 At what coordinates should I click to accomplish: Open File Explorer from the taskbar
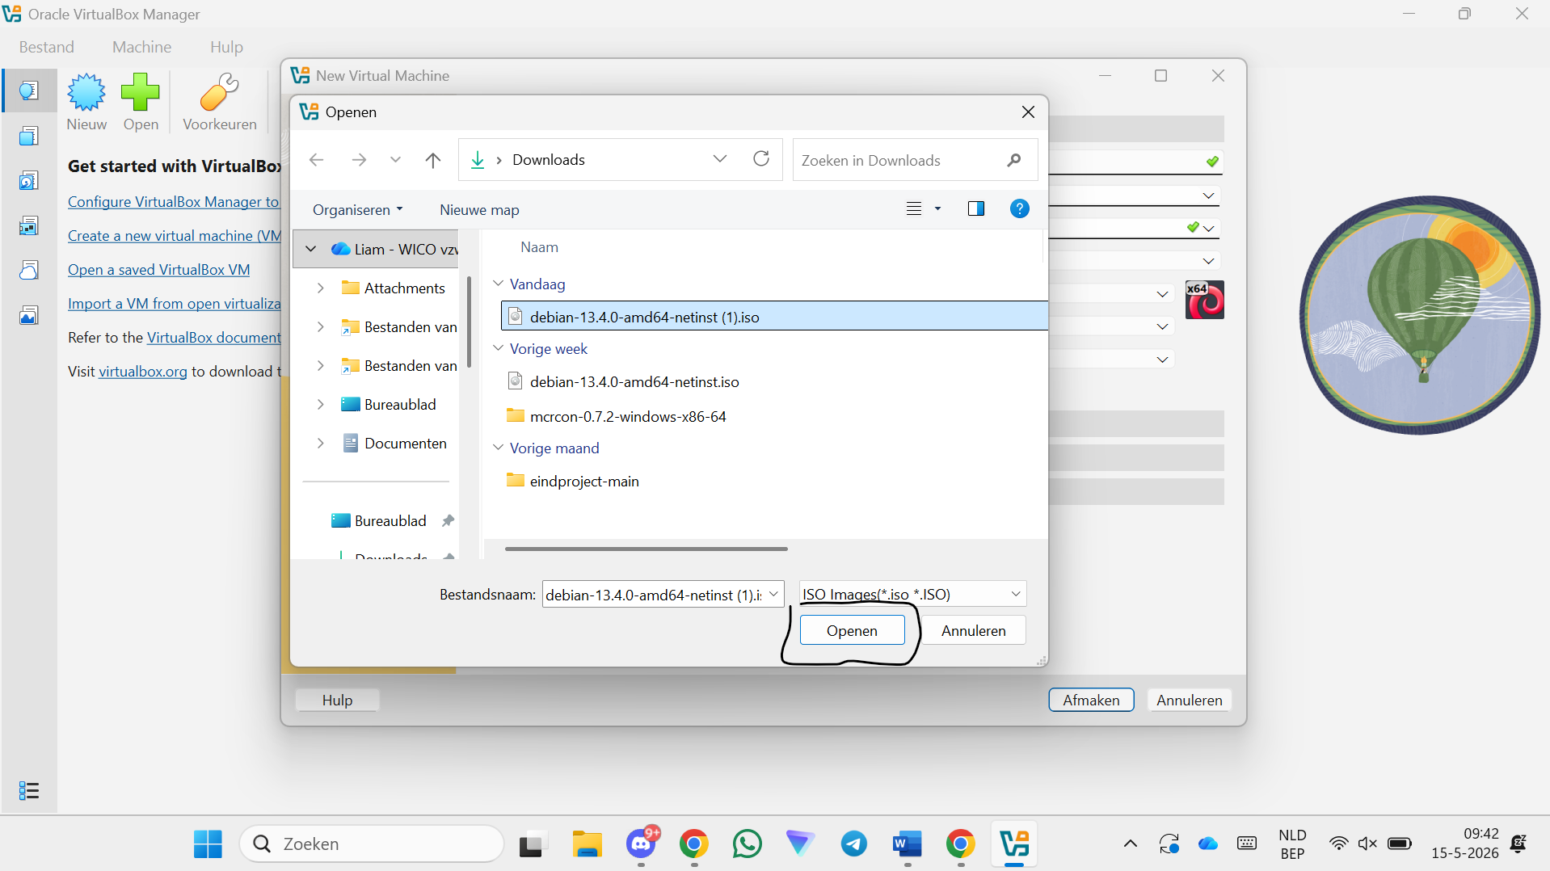tap(588, 844)
